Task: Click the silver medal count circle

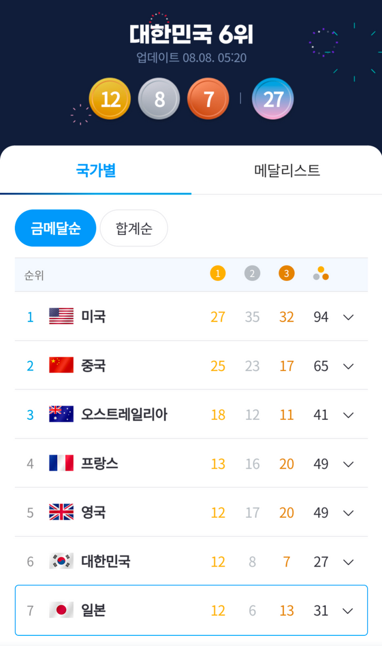Action: point(159,99)
